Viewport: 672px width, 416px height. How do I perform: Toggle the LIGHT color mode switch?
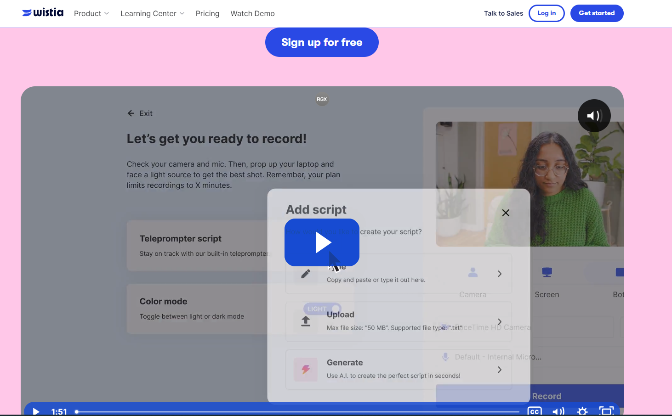point(322,309)
